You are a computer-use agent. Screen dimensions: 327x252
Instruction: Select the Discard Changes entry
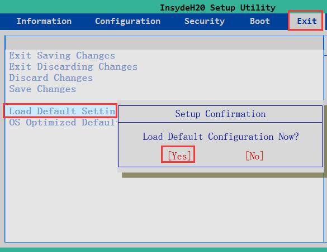(51, 77)
